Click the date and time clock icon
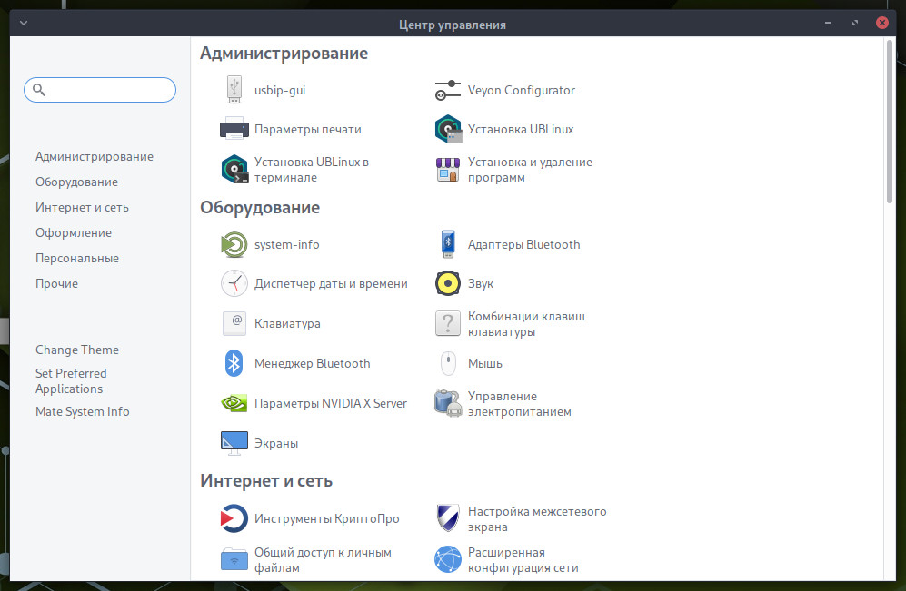 (x=234, y=283)
